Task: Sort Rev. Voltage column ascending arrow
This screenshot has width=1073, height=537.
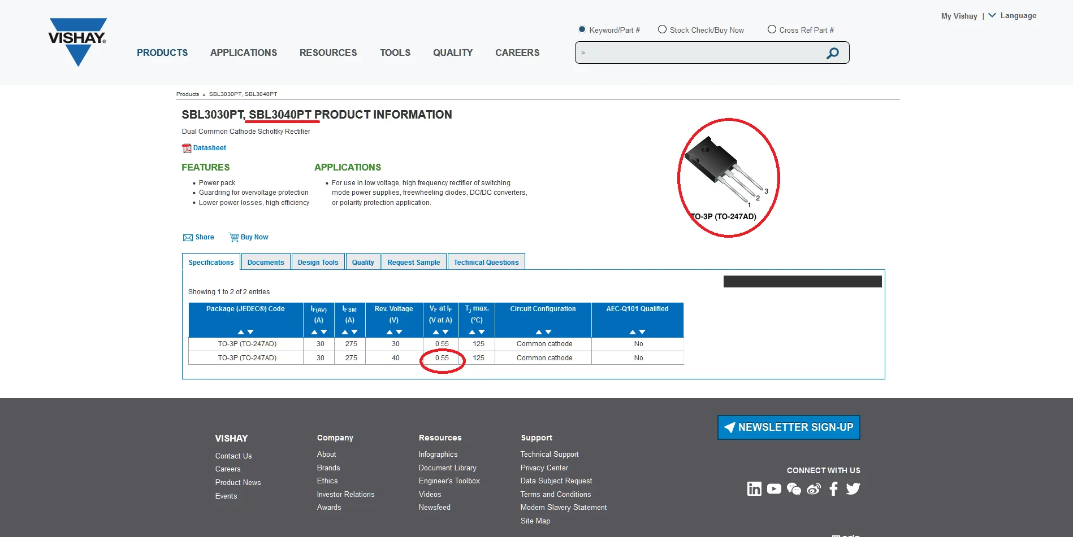Action: pos(390,332)
